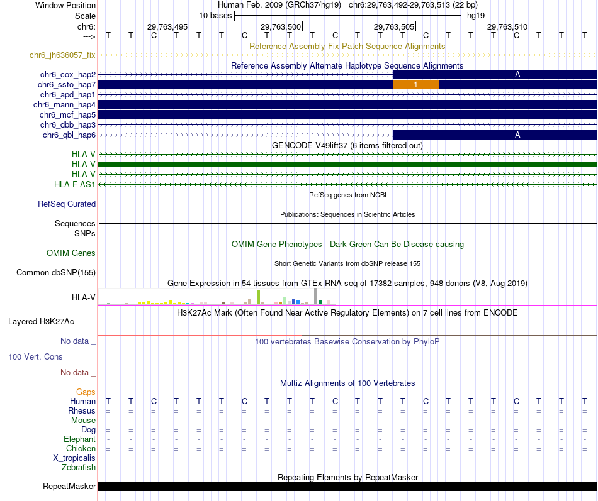Image resolution: width=598 pixels, height=501 pixels.
Task: Click the chr6:29,763,492-29,763,513 position text
Action: coord(399,5)
